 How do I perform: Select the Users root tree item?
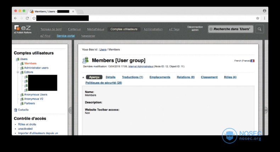(x=24, y=59)
